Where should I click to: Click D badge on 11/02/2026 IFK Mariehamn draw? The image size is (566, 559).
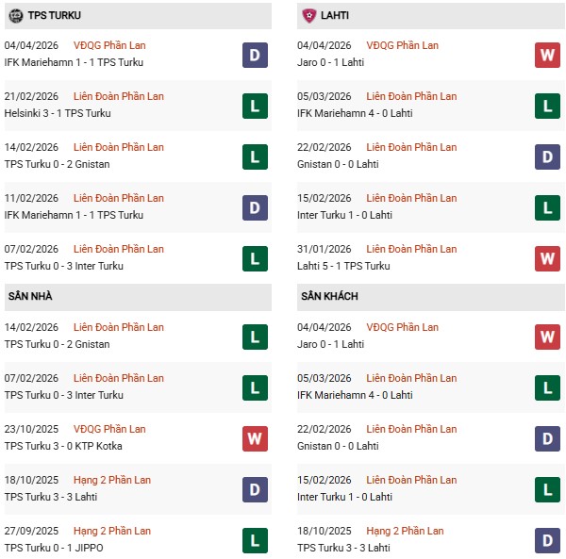pos(255,207)
